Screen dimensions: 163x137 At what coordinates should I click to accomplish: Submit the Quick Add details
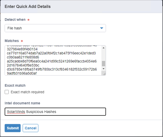point(13,128)
